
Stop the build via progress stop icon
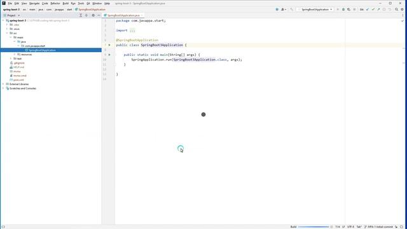click(x=331, y=226)
